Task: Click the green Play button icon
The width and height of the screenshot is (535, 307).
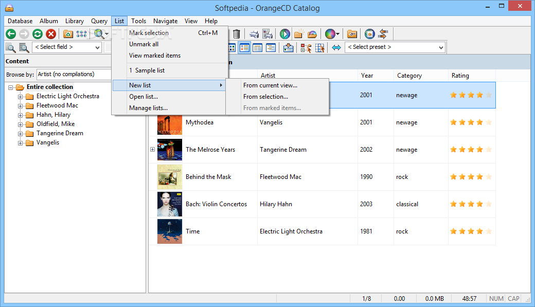Action: point(285,34)
